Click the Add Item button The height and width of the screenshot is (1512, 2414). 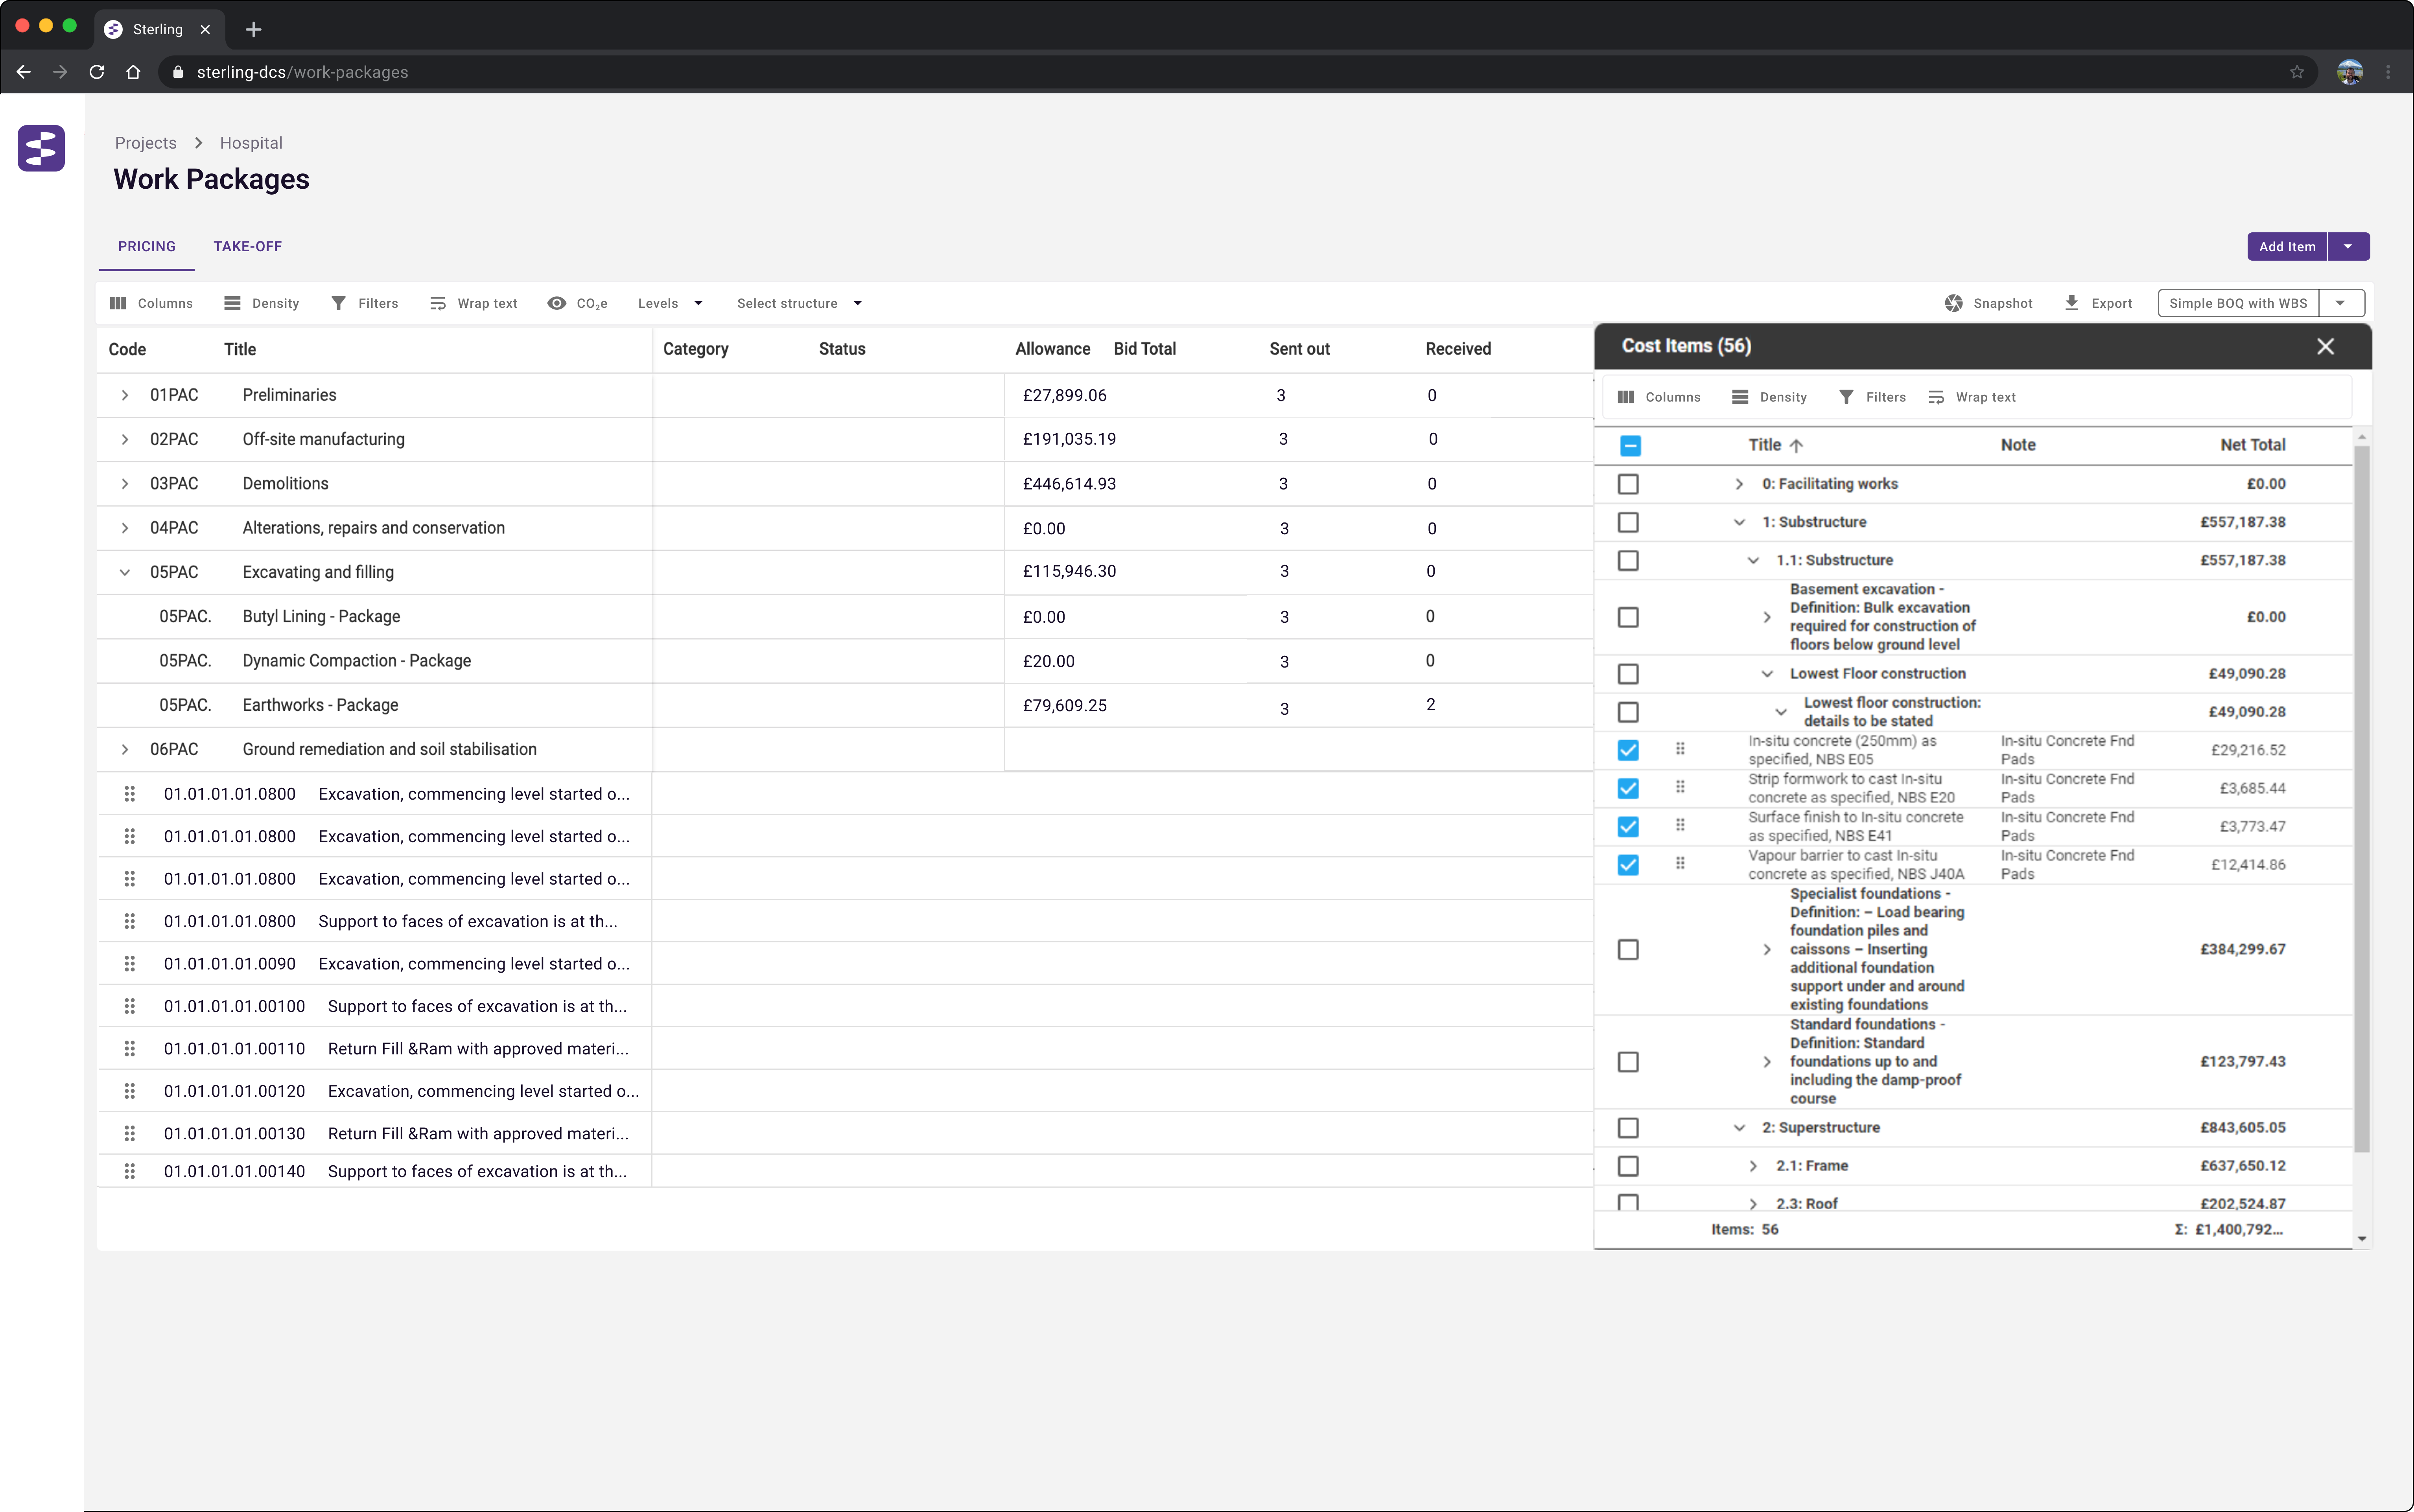click(x=2287, y=246)
